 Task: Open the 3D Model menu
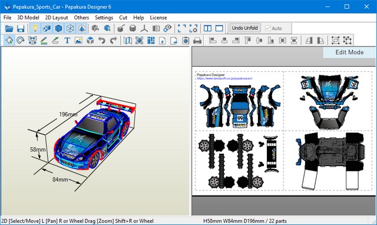click(x=28, y=18)
